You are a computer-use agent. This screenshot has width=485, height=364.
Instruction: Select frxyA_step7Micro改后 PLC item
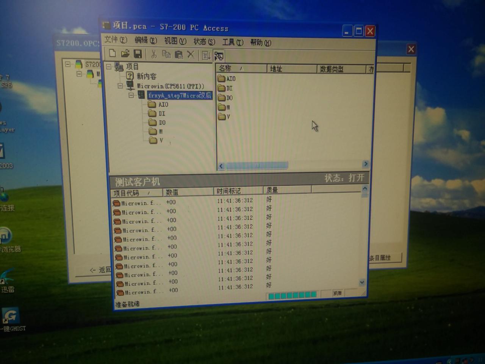coord(180,95)
